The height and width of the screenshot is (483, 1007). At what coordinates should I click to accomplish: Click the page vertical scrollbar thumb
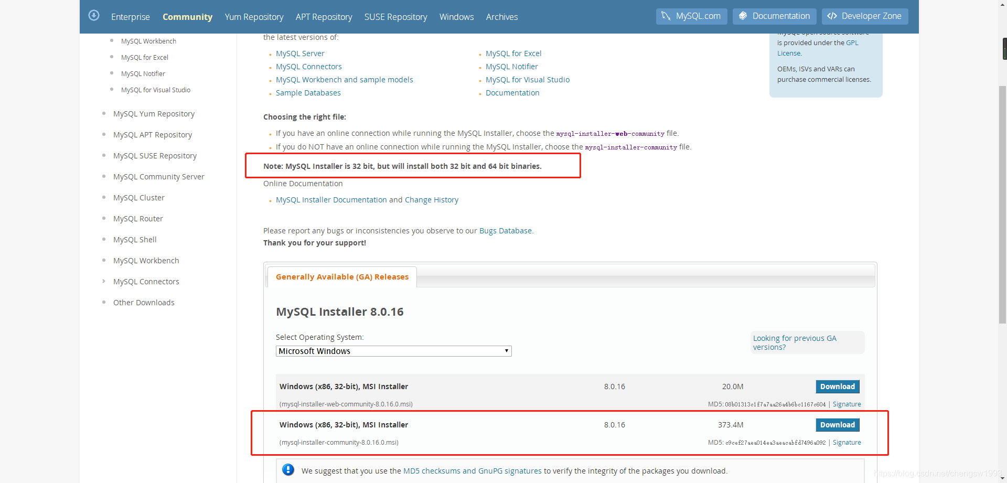[x=1002, y=205]
